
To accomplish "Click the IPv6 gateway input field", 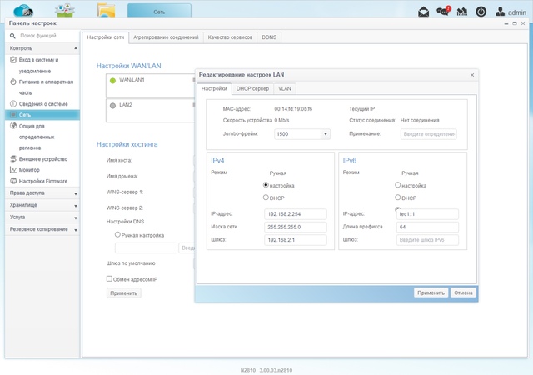I will [427, 240].
